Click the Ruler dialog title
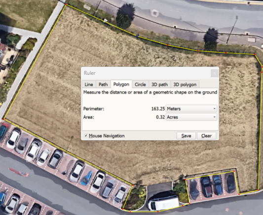Viewport: 263px width, 215px height. click(90, 73)
